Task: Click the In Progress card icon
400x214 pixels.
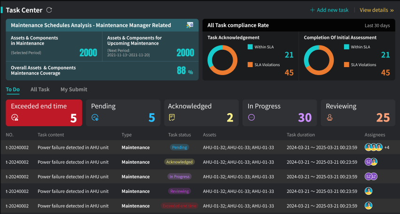Action: (251, 118)
